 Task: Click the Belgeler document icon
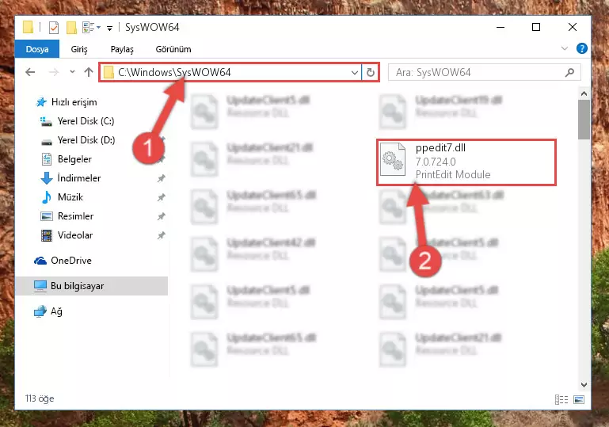(47, 159)
